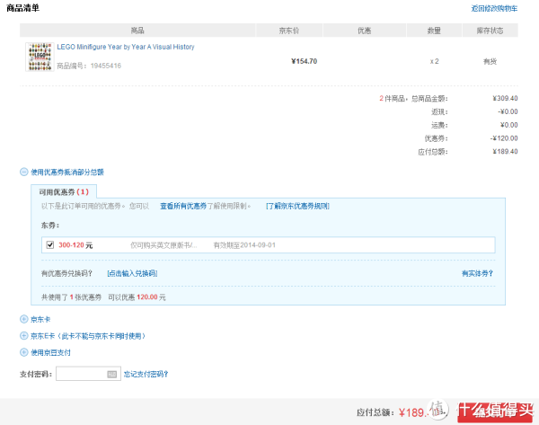Select the item price ¥154.70
The width and height of the screenshot is (539, 425).
(x=305, y=61)
